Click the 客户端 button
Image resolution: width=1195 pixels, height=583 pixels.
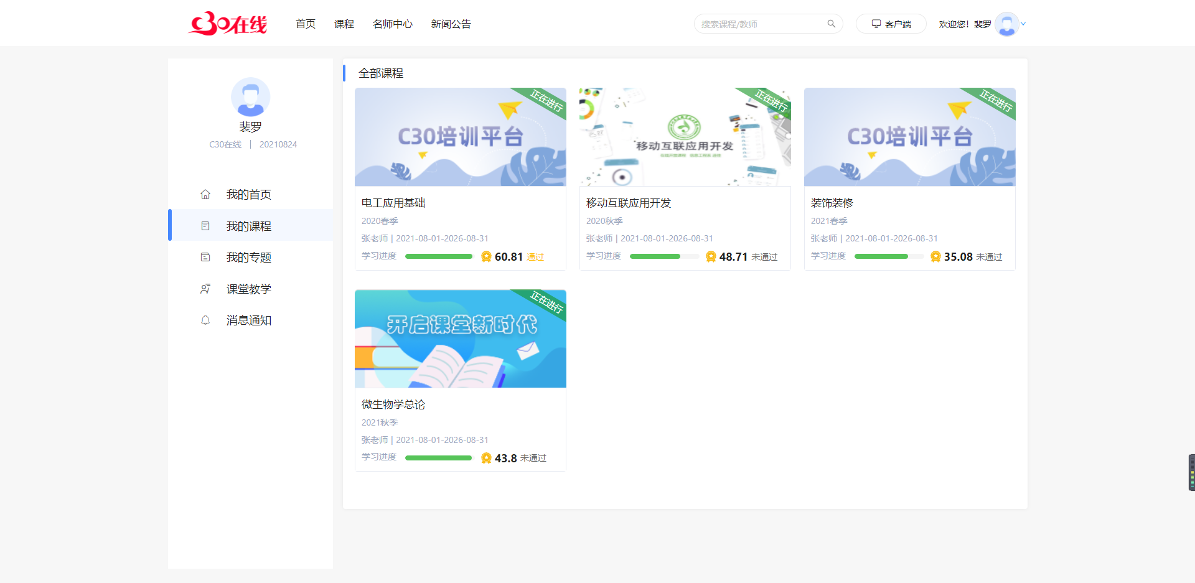[x=891, y=24]
